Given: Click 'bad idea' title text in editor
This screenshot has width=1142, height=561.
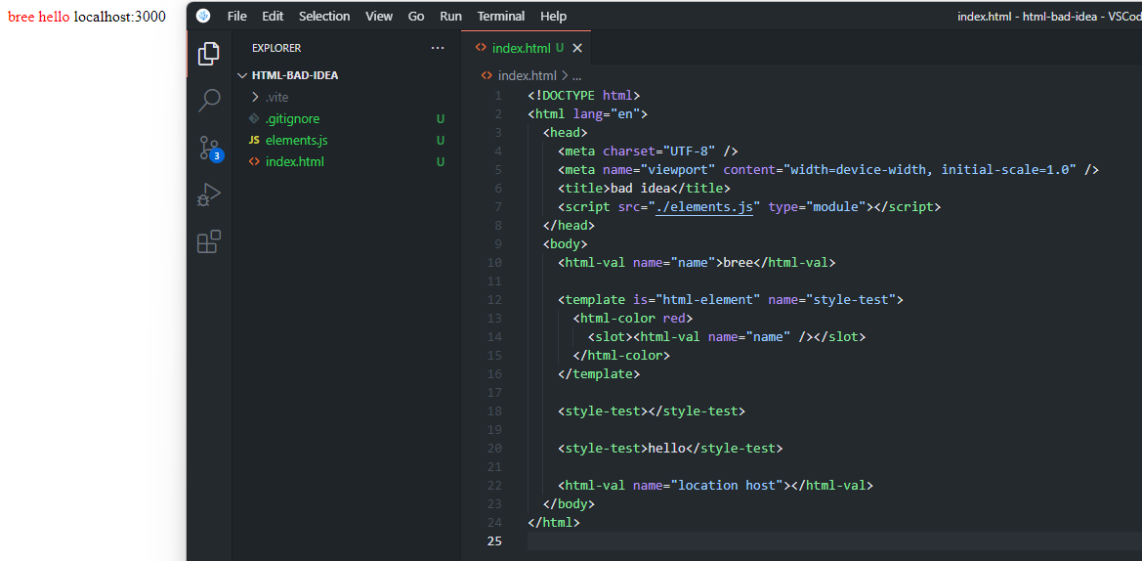Looking at the screenshot, I should pyautogui.click(x=641, y=188).
